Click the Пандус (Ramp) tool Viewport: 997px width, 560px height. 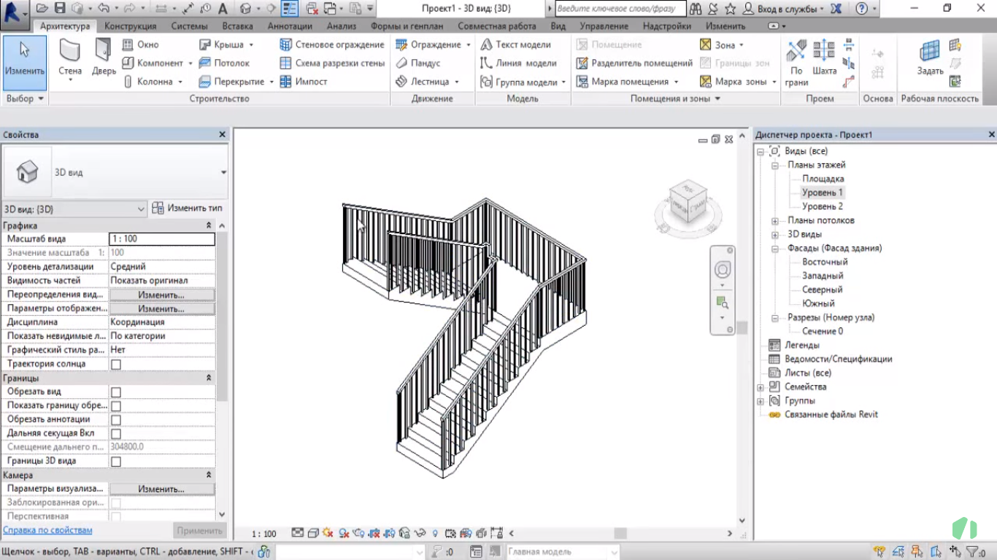[418, 63]
